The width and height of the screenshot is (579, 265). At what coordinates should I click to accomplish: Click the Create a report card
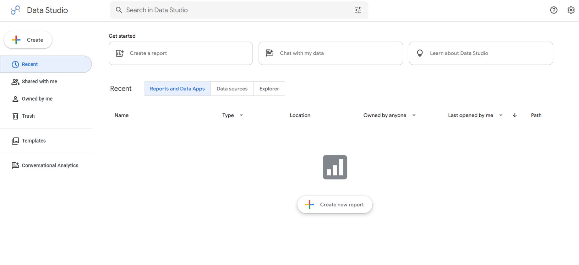pyautogui.click(x=181, y=53)
